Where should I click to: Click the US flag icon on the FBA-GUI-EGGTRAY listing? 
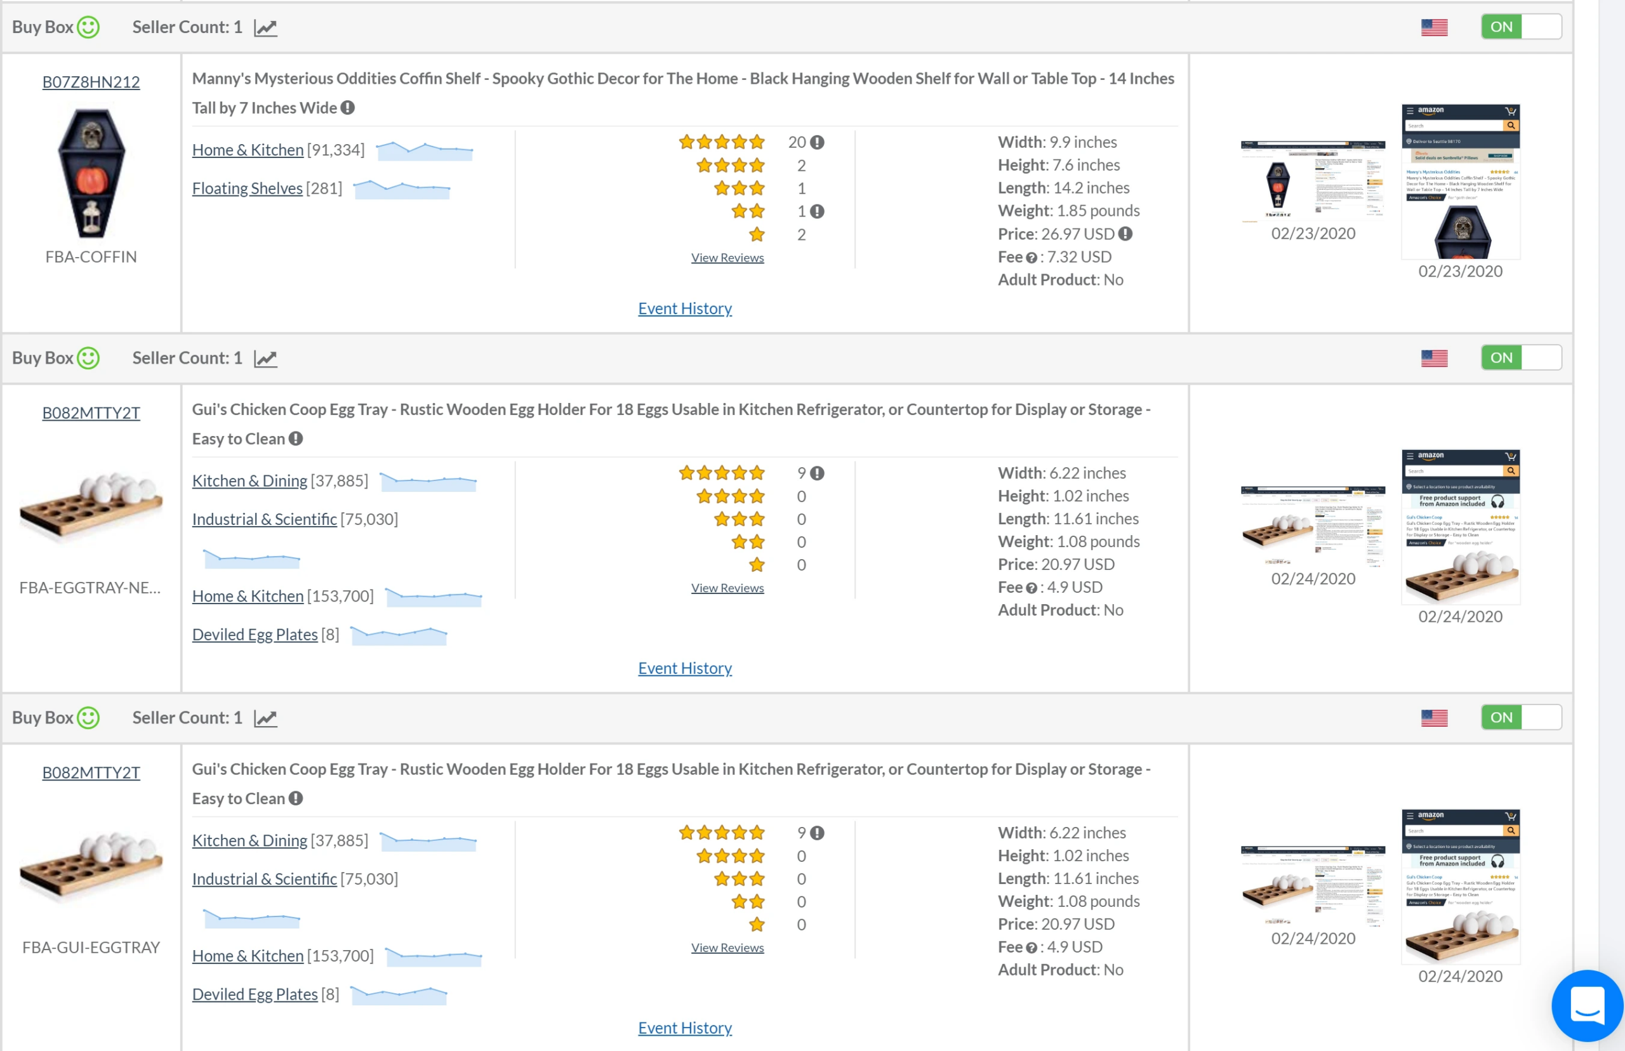pos(1434,718)
